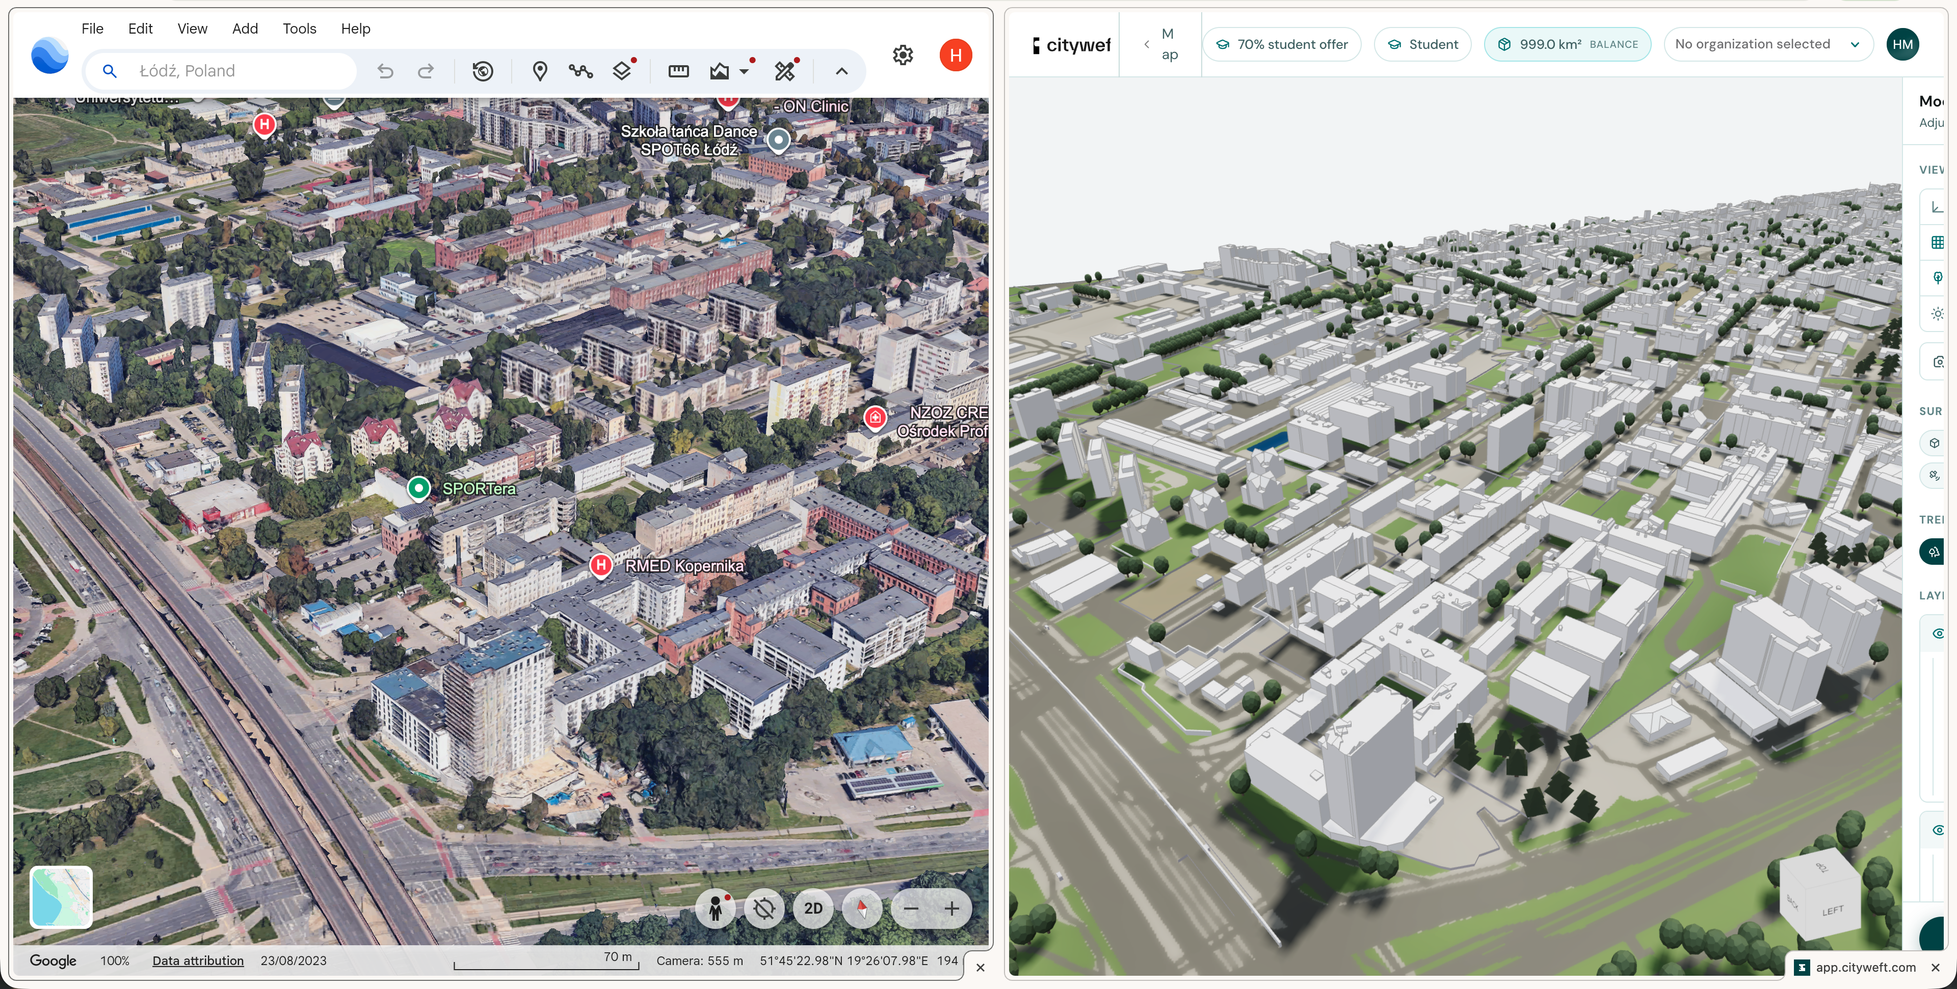
Task: Show historical imagery in Google Earth
Action: [x=483, y=71]
